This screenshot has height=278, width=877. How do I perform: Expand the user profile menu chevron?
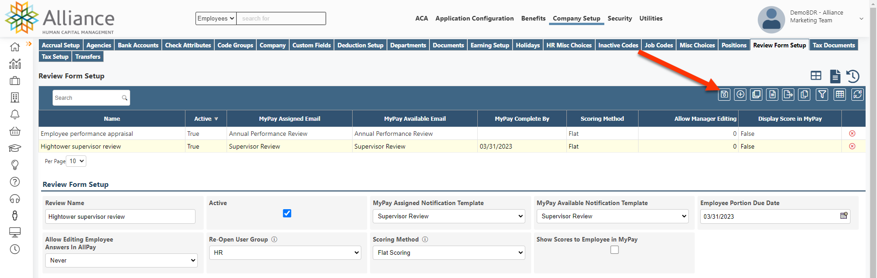click(861, 19)
